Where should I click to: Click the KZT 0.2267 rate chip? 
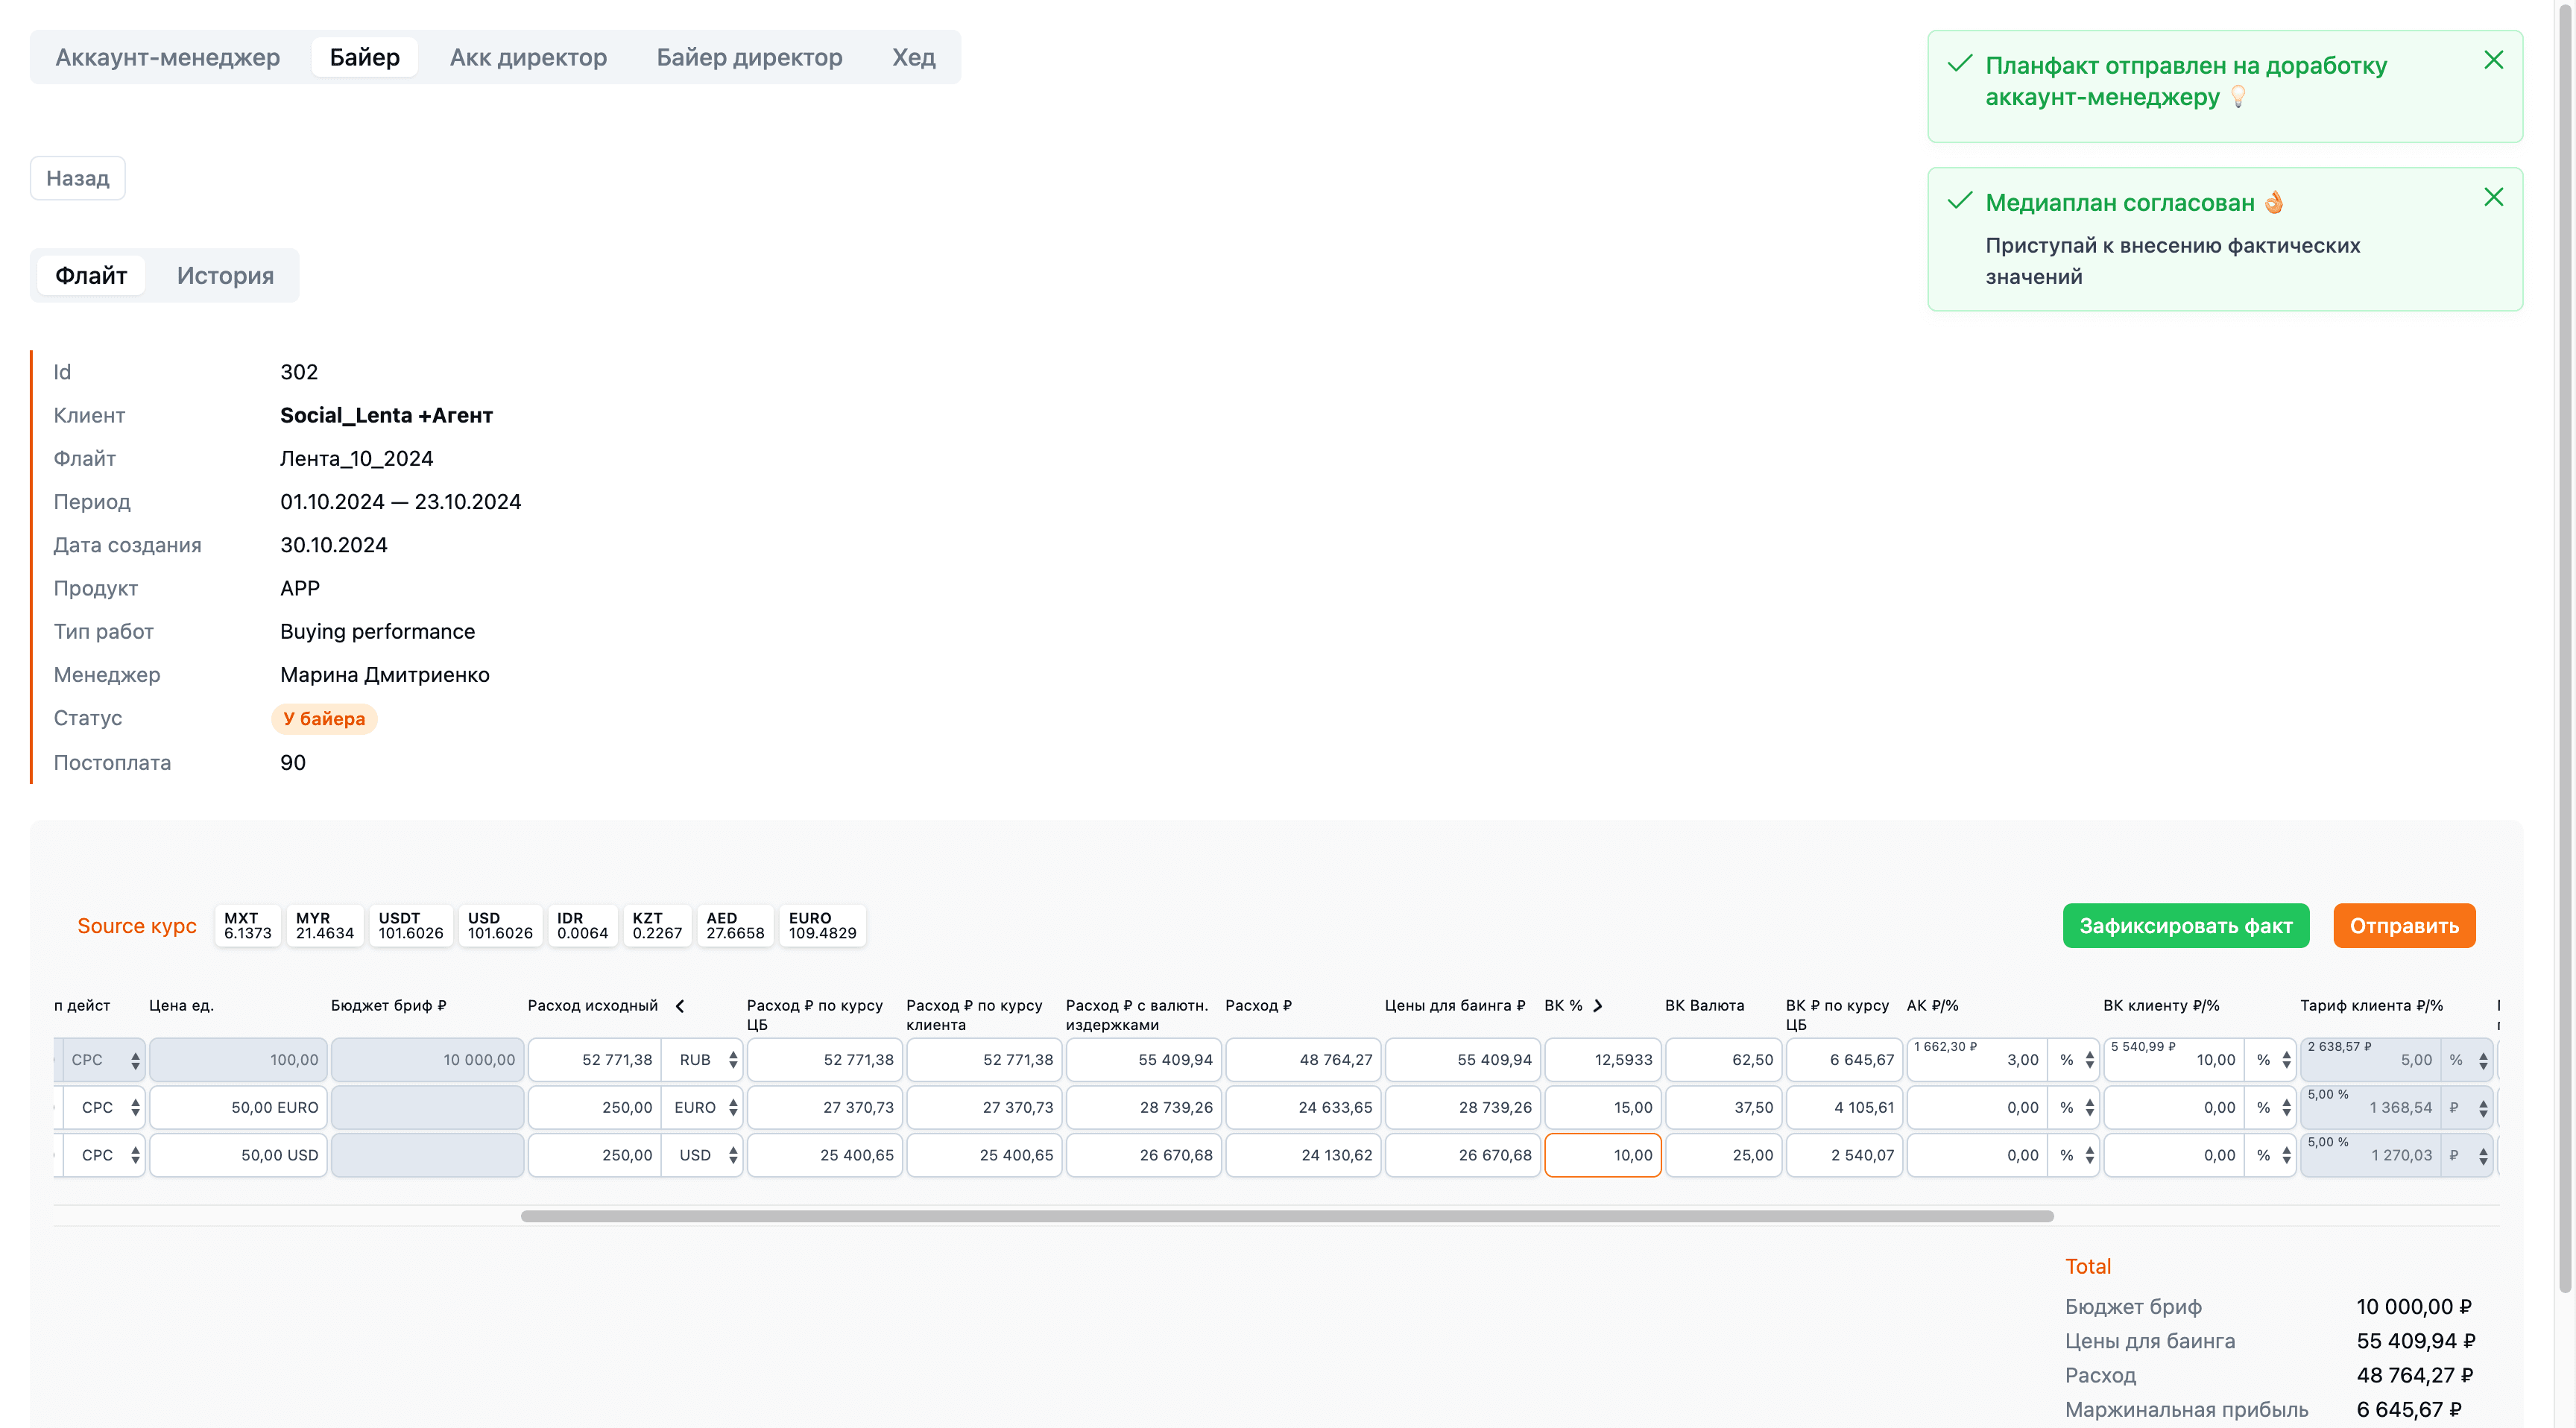coord(657,925)
